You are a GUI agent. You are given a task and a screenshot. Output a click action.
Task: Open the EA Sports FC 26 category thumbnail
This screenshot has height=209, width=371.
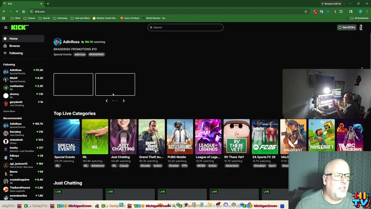(x=265, y=136)
